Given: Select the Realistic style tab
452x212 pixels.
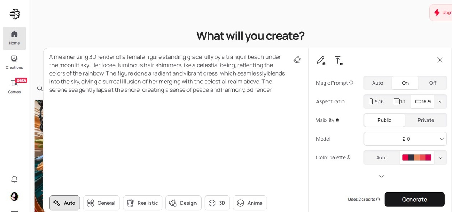Looking at the screenshot, I should pos(142,203).
